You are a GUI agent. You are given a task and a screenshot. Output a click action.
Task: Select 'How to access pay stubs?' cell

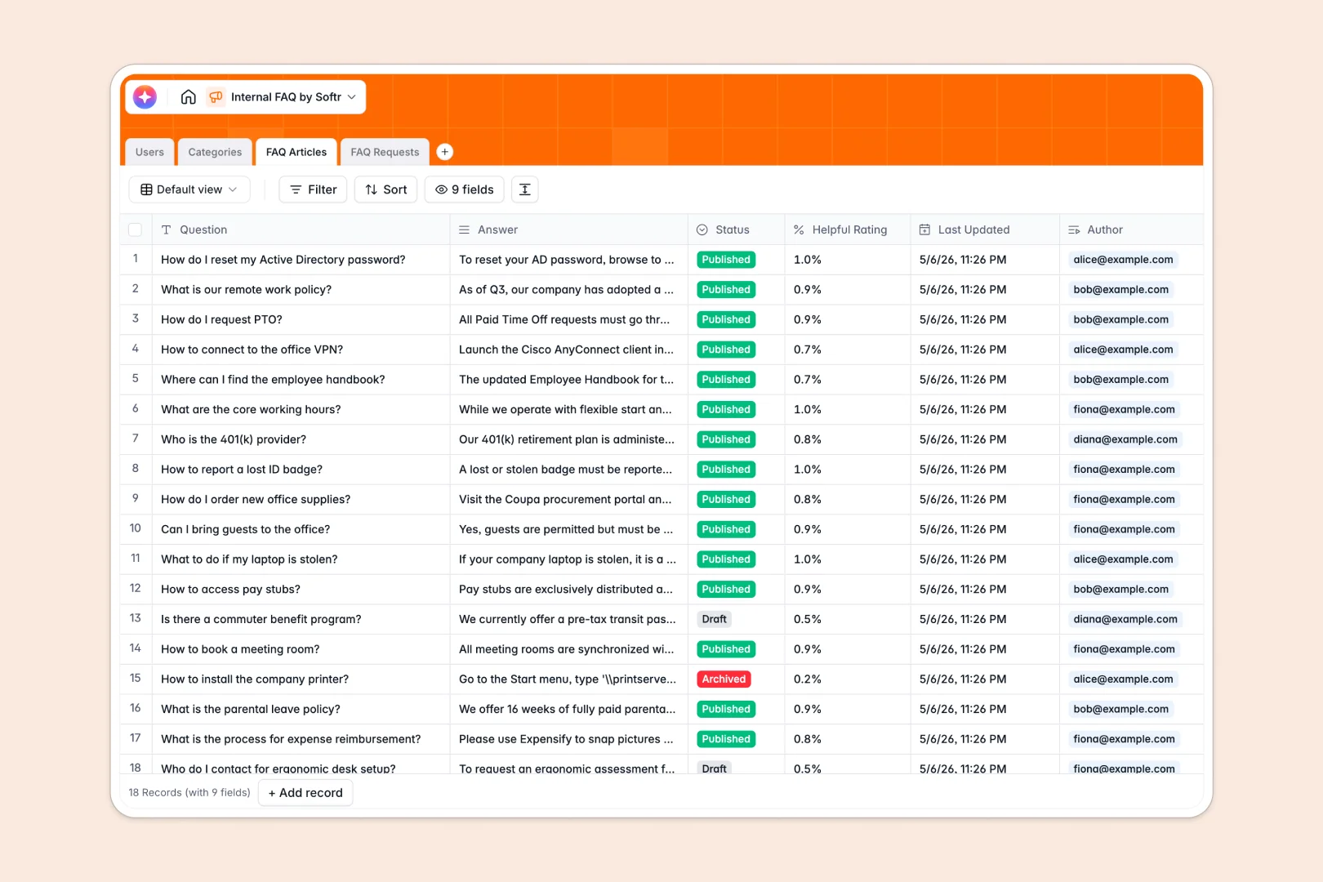pyautogui.click(x=301, y=590)
